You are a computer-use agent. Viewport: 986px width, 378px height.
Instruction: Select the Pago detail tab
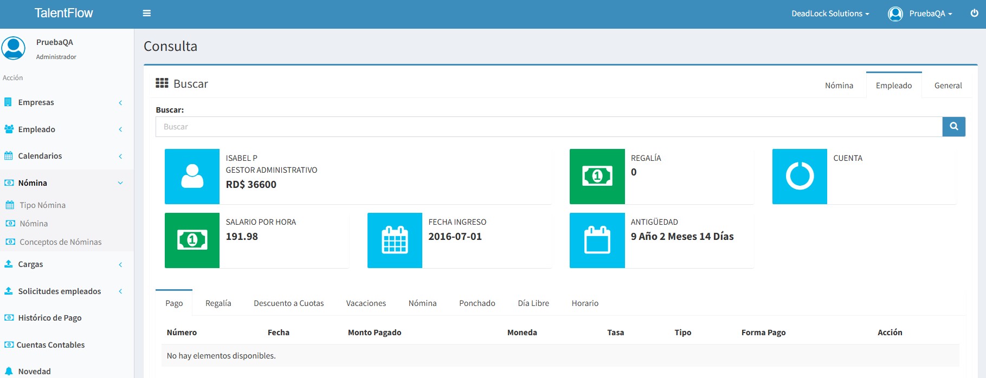(x=174, y=303)
